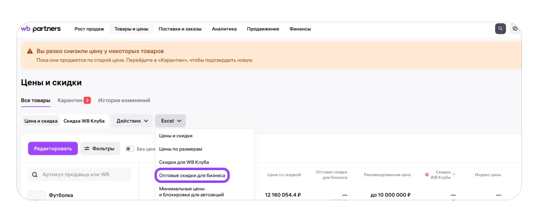Click the Индекс цены column header

(x=488, y=175)
